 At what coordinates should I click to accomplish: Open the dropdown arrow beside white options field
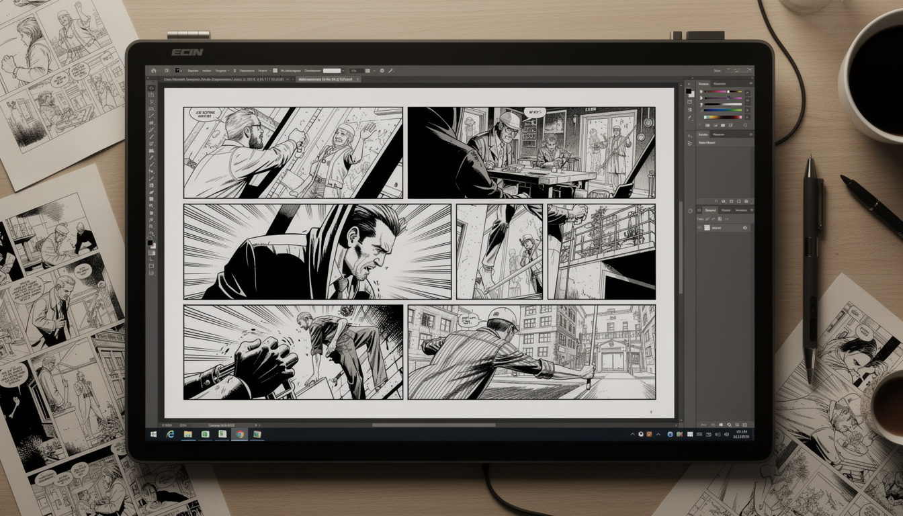[343, 71]
